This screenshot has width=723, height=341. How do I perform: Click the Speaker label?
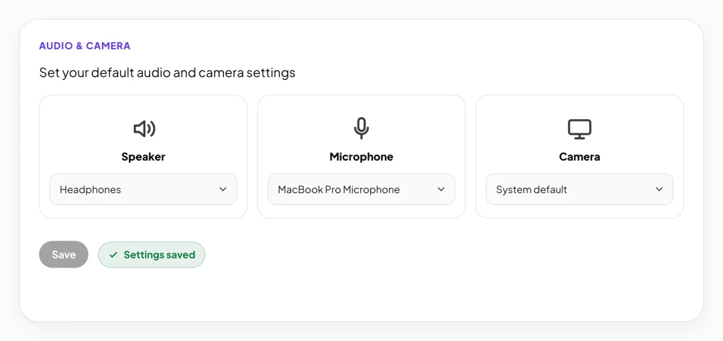coord(143,157)
